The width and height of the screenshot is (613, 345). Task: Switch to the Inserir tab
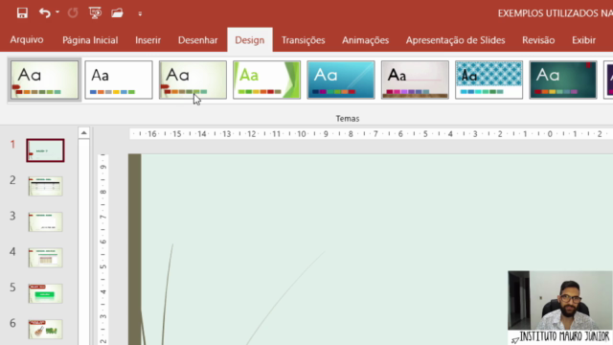pyautogui.click(x=148, y=40)
